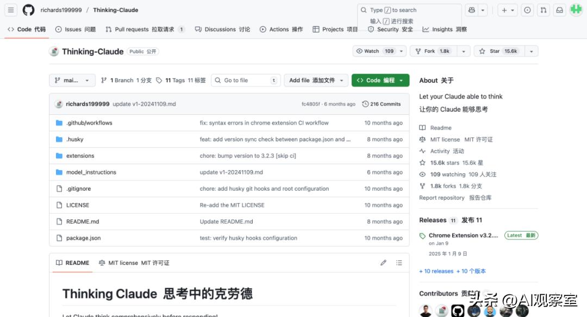Open the Add file button menu
Image resolution: width=587 pixels, height=317 pixels.
(x=316, y=80)
